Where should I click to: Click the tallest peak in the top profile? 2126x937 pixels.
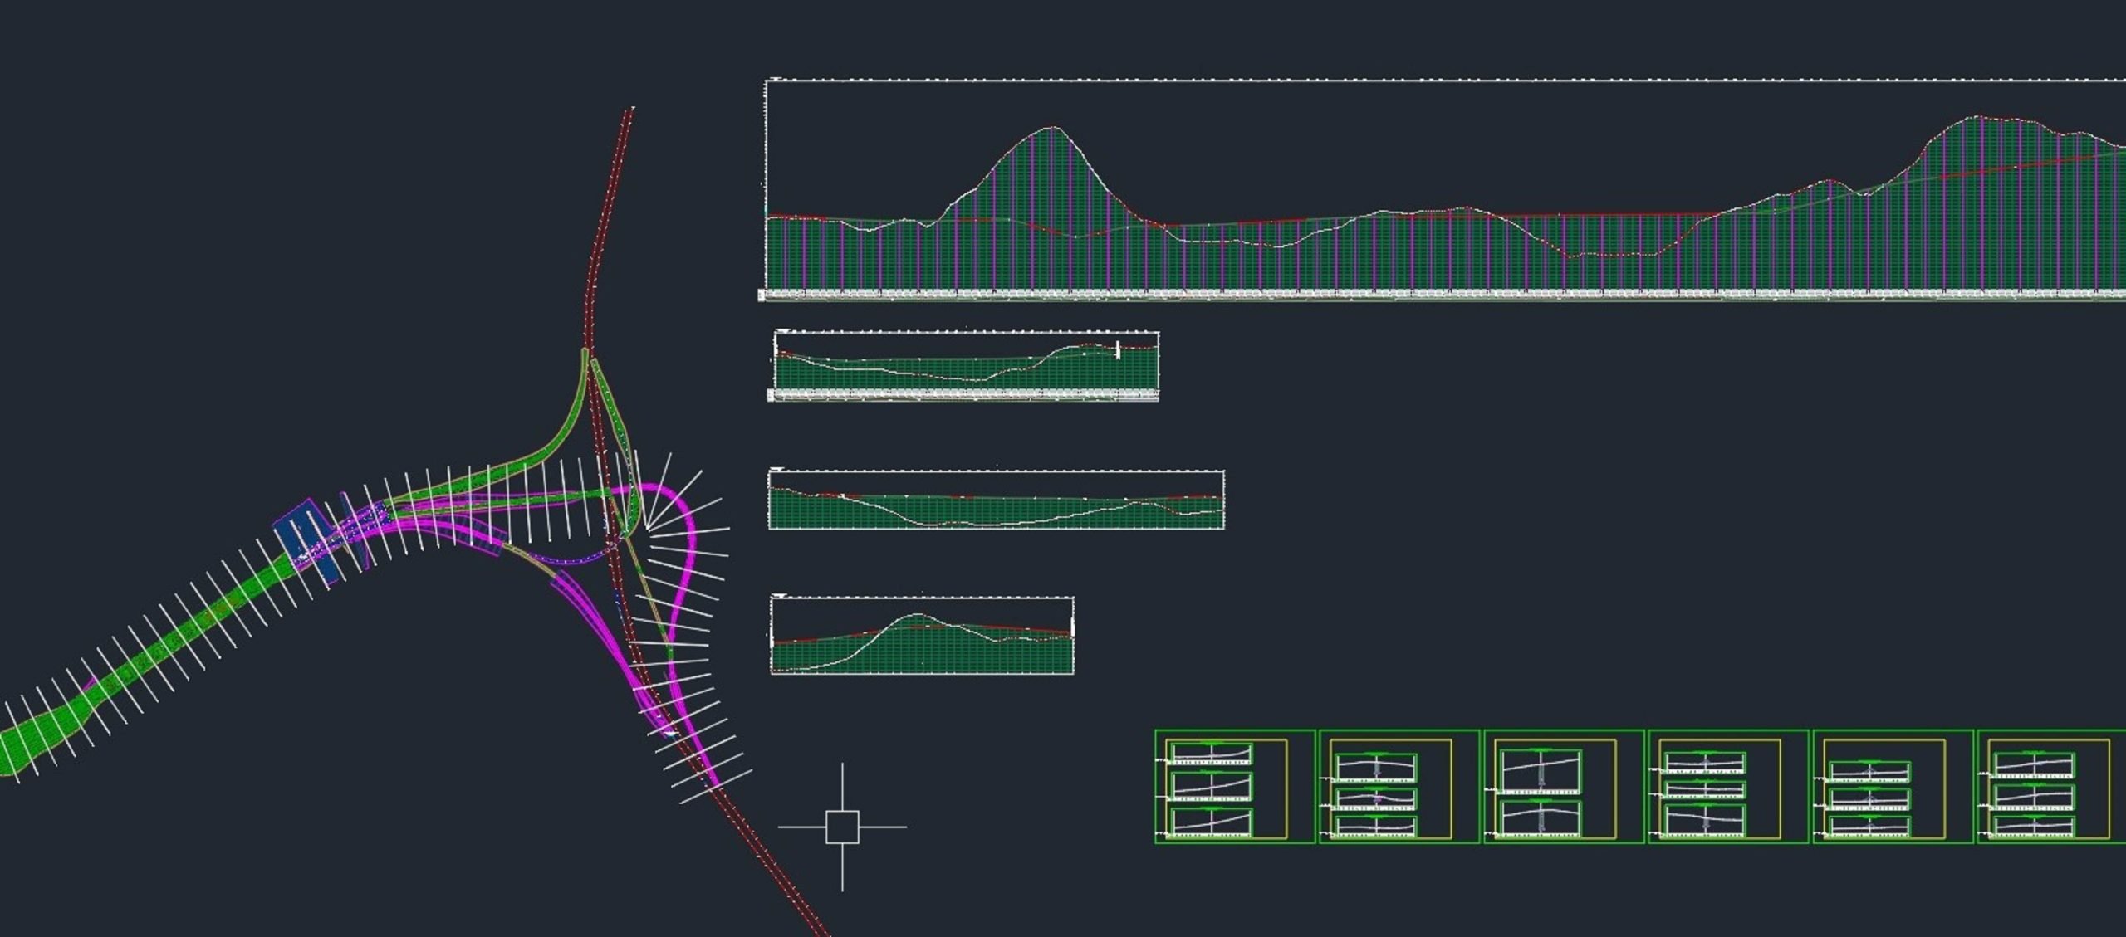pos(1053,128)
